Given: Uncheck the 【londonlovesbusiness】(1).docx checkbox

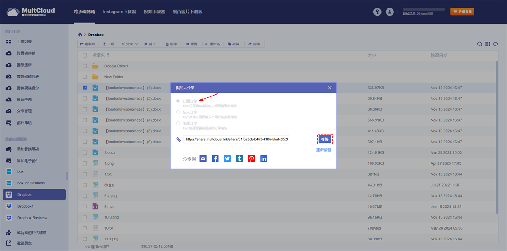Looking at the screenshot, I should pyautogui.click(x=85, y=88).
